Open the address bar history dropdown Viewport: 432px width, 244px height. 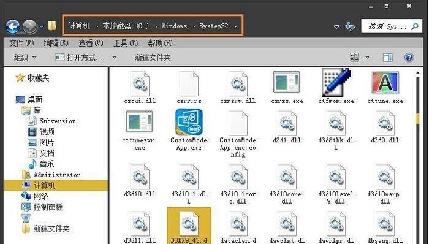tap(336, 27)
